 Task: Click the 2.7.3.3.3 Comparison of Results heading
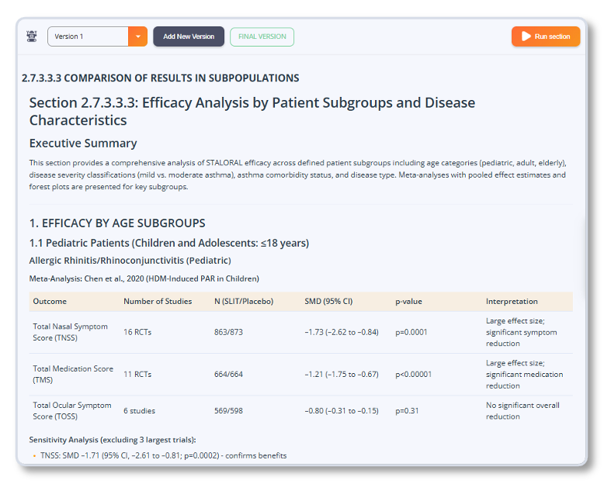(160, 78)
